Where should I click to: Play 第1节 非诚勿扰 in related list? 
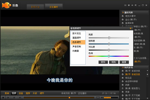pos(133,71)
